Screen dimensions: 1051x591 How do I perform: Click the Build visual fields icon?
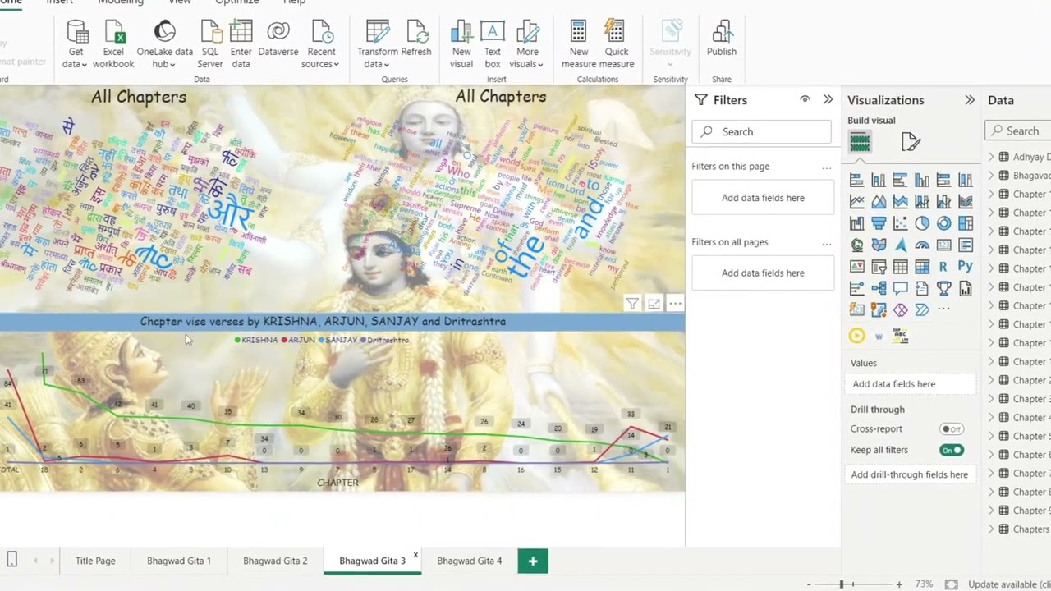[860, 143]
